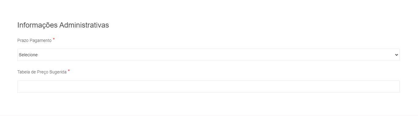The width and height of the screenshot is (418, 116).
Task: Click the word 'Informações' in the heading
Action: point(37,25)
